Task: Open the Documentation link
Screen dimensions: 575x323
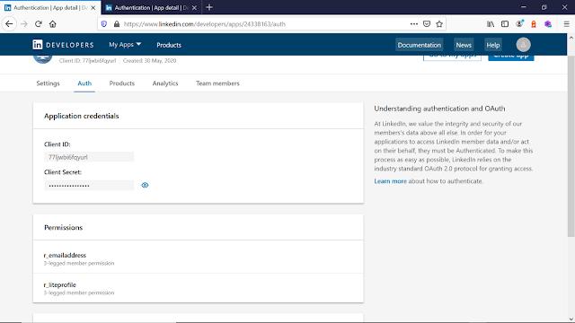Action: [420, 45]
